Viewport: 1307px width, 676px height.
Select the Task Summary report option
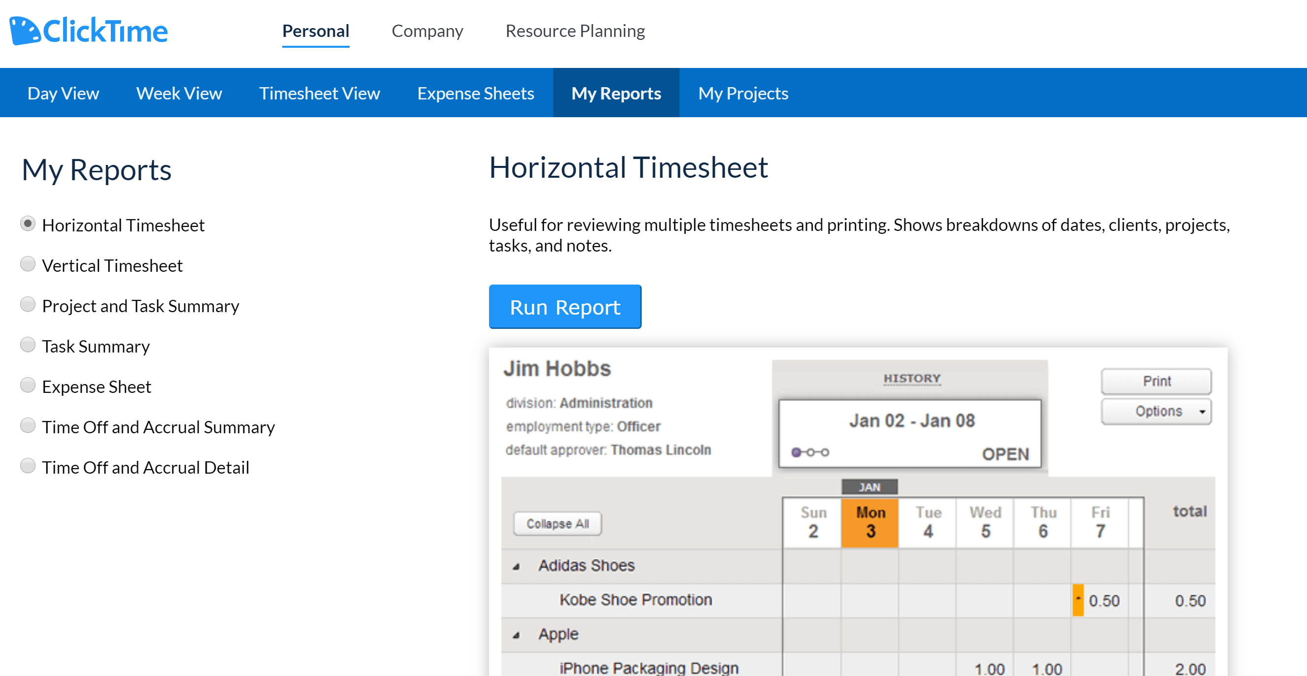tap(28, 344)
